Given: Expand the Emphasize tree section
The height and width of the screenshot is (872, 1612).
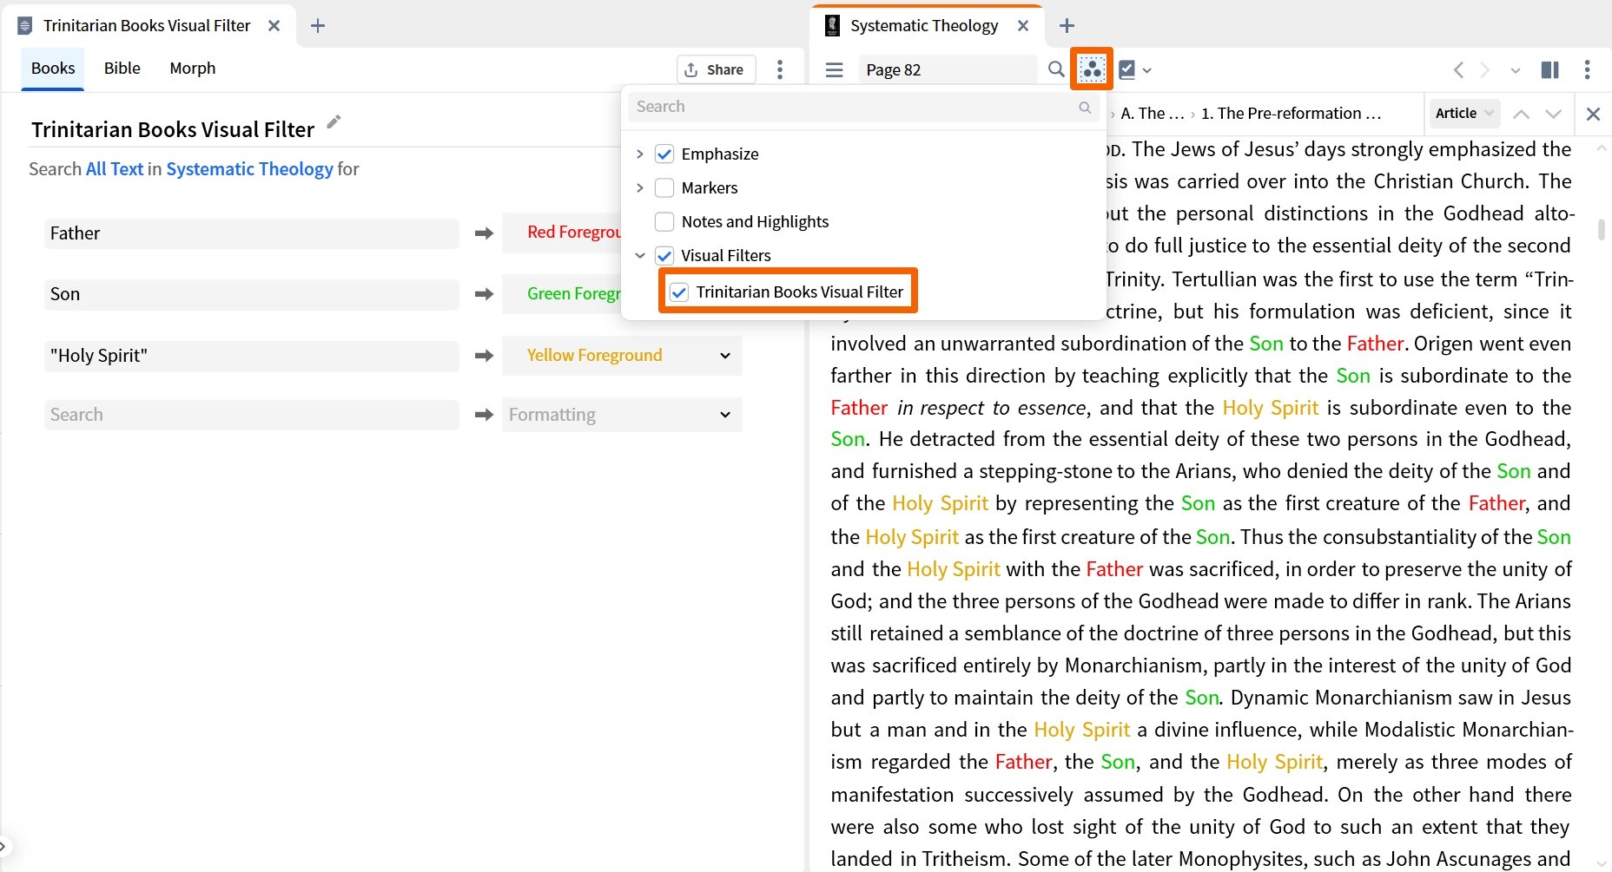Looking at the screenshot, I should click(641, 154).
